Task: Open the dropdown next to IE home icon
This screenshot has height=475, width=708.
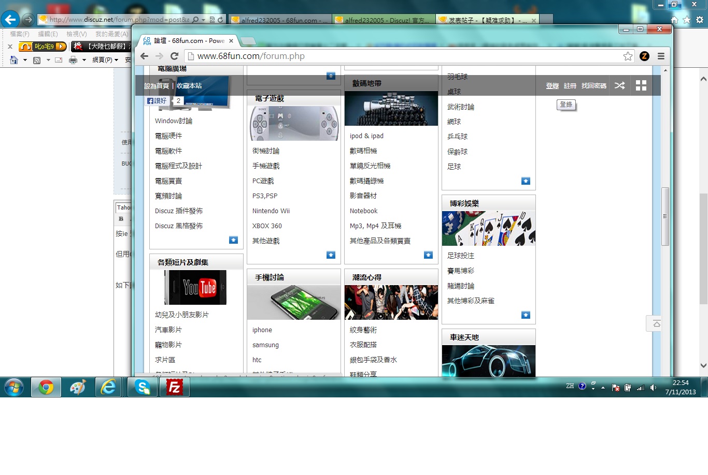Action: (x=25, y=60)
